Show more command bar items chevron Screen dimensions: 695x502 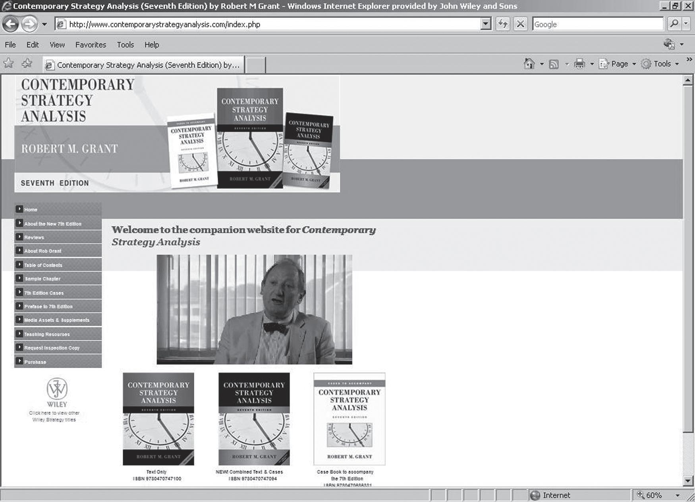(689, 59)
